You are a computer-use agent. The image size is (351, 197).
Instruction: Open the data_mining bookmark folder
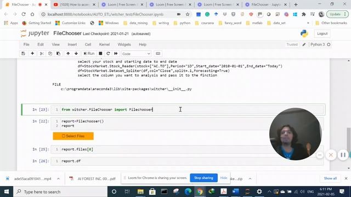pyautogui.click(x=135, y=23)
